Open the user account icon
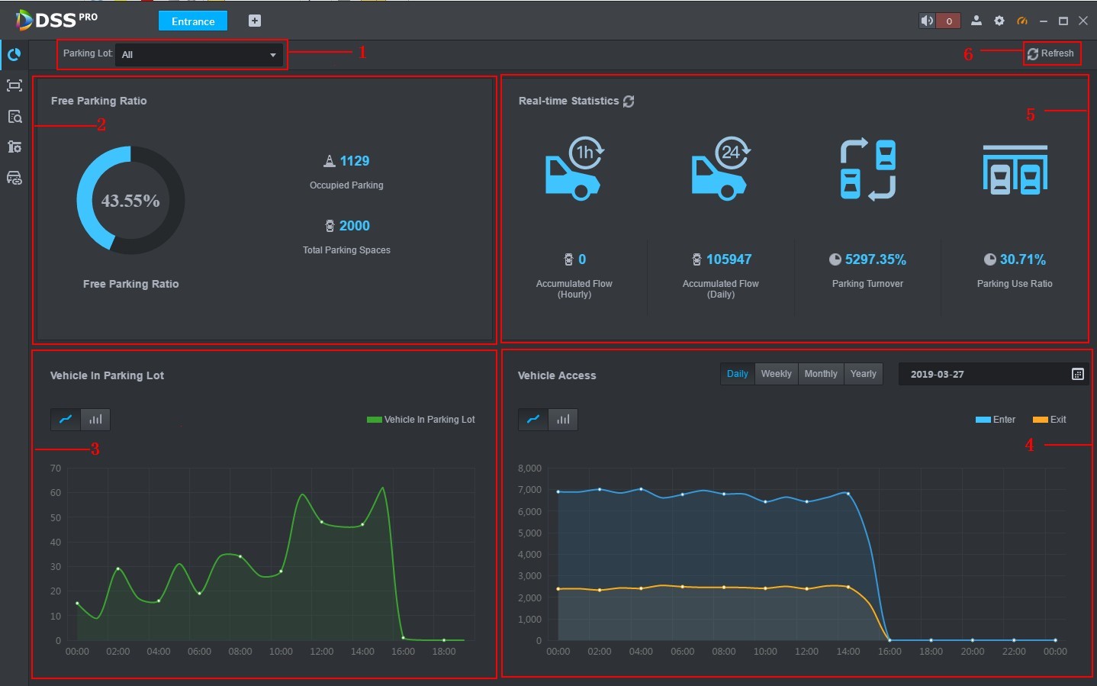Image resolution: width=1097 pixels, height=686 pixels. pos(976,21)
